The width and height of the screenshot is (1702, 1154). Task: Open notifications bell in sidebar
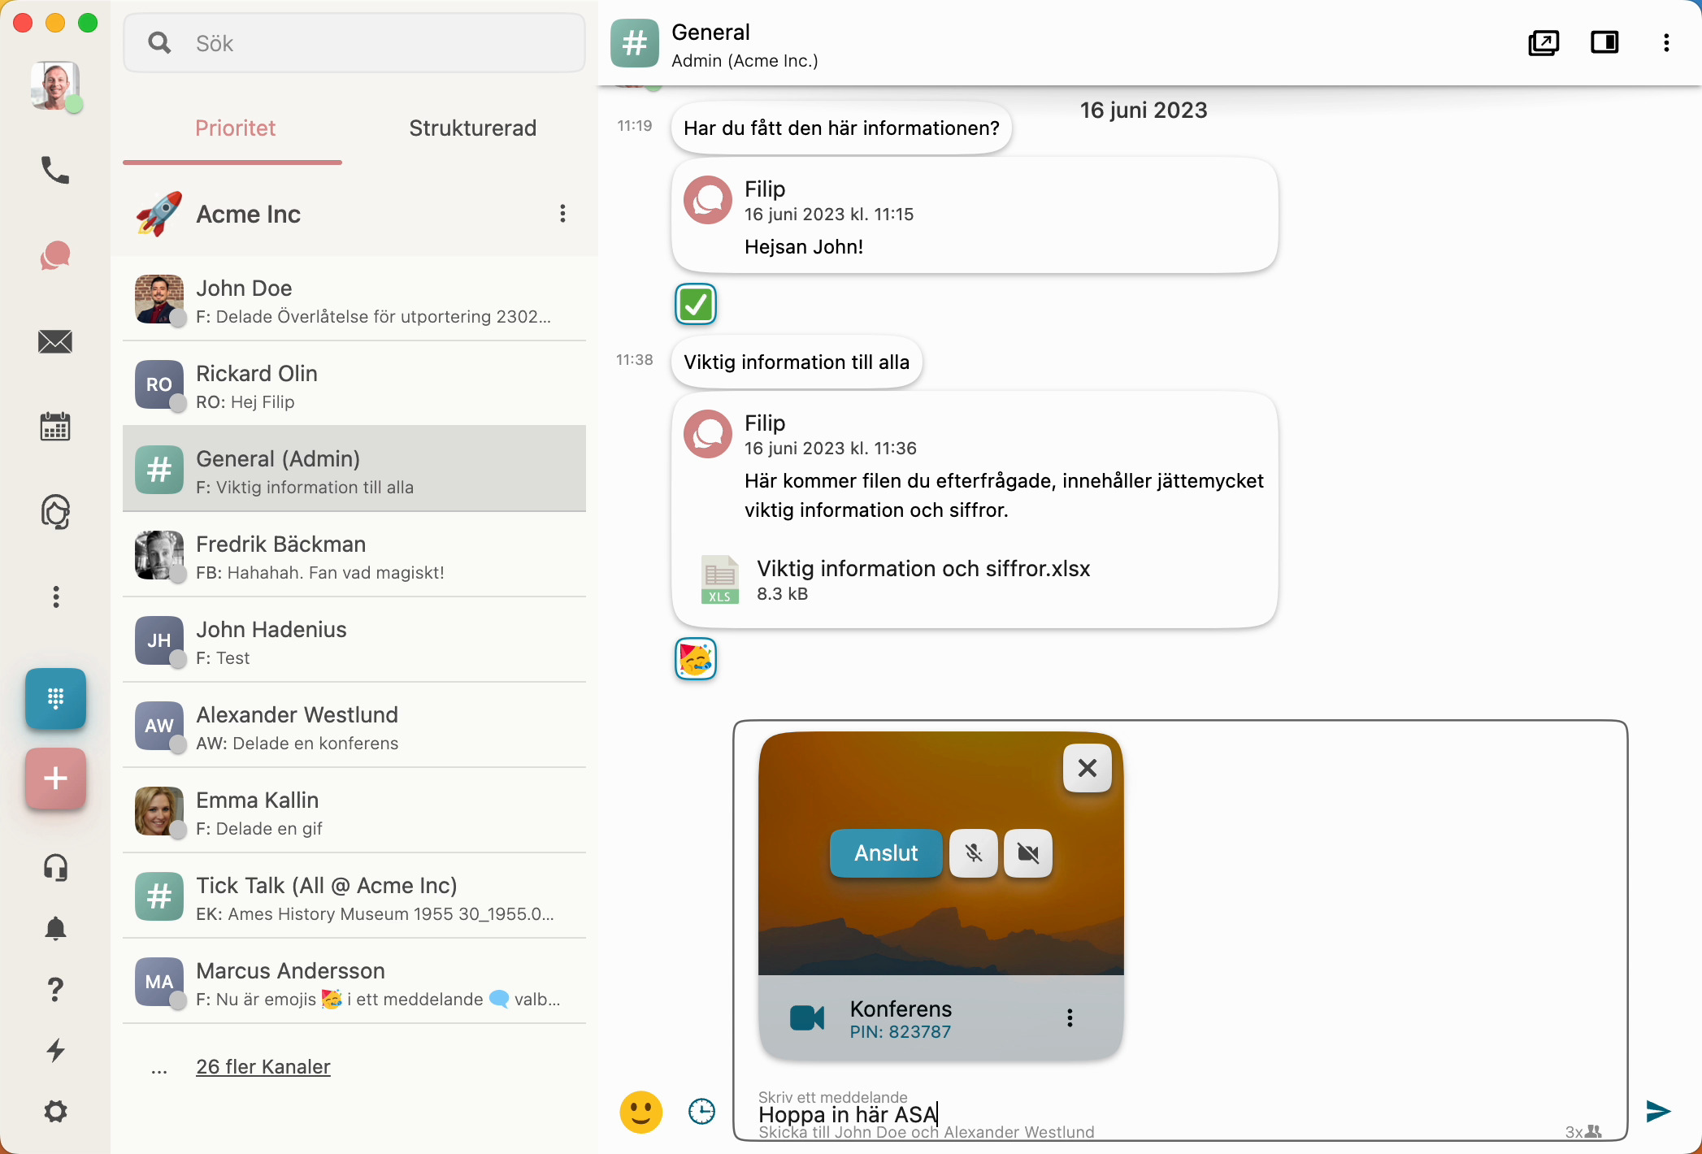tap(55, 929)
